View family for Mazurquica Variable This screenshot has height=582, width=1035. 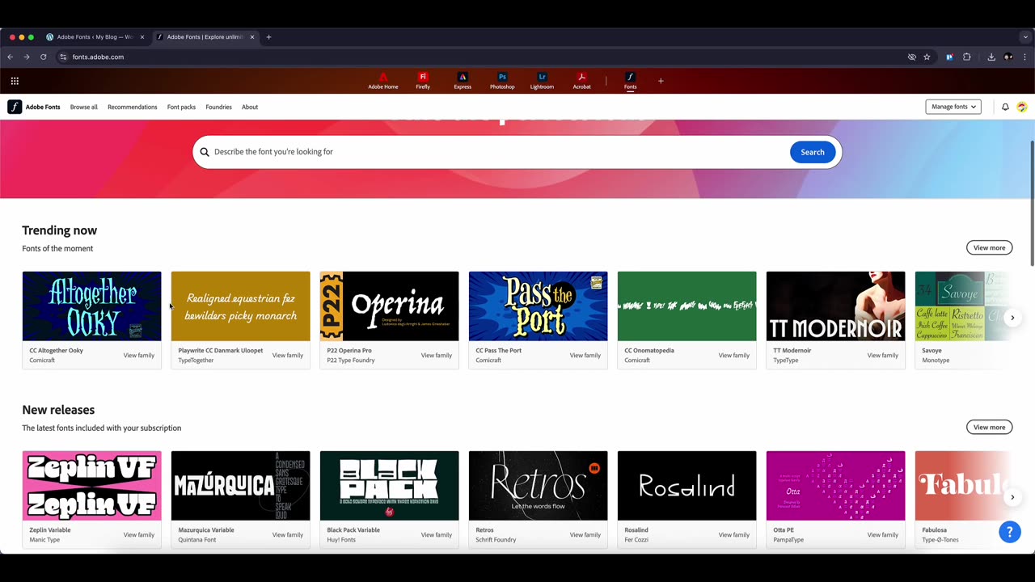pos(288,535)
